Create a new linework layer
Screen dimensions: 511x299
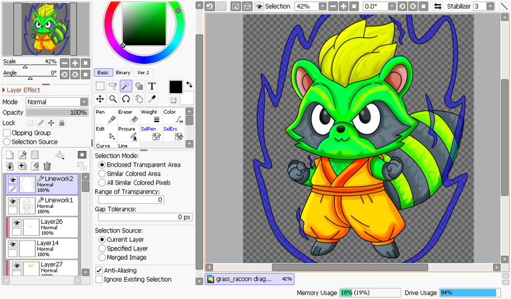tap(22, 155)
